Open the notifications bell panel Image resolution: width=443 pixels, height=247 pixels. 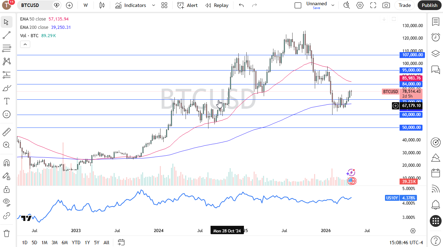click(435, 205)
